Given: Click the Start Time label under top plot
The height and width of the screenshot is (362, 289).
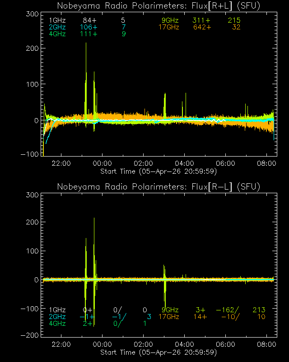Looking at the screenshot, I should (158, 171).
